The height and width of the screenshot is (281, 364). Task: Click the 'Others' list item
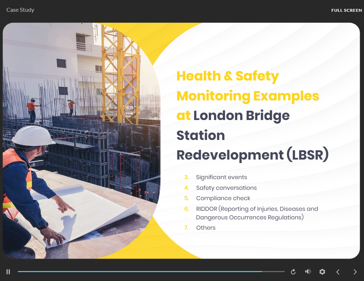coord(206,228)
